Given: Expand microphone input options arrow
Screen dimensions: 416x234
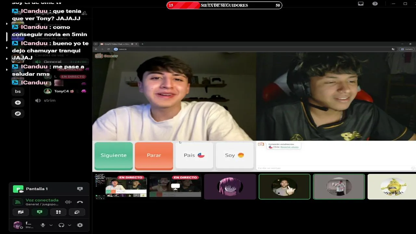Looking at the screenshot, I should click(51, 225).
